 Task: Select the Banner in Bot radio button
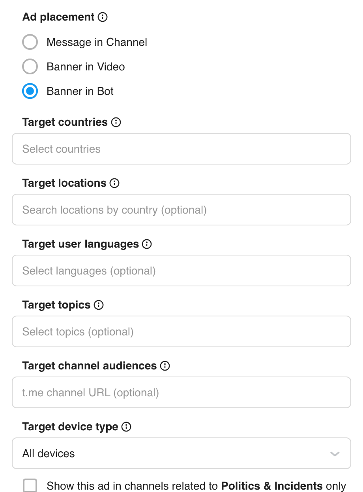[30, 91]
